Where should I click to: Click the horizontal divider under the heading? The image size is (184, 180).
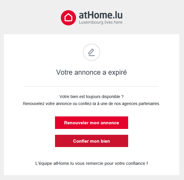[92, 86]
